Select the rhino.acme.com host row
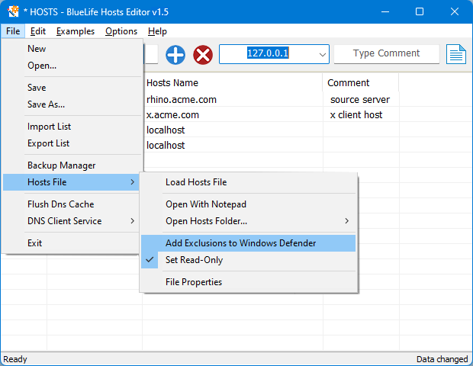The image size is (473, 366). (182, 99)
